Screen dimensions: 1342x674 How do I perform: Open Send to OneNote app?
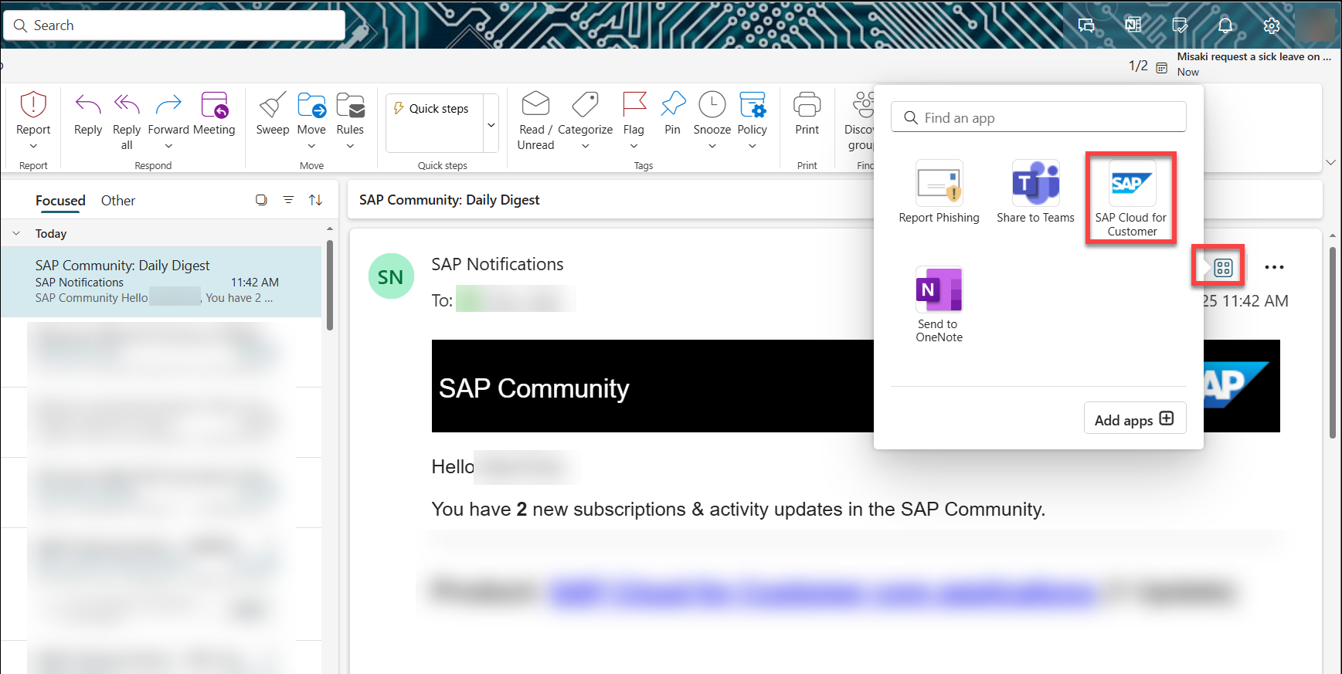click(939, 305)
